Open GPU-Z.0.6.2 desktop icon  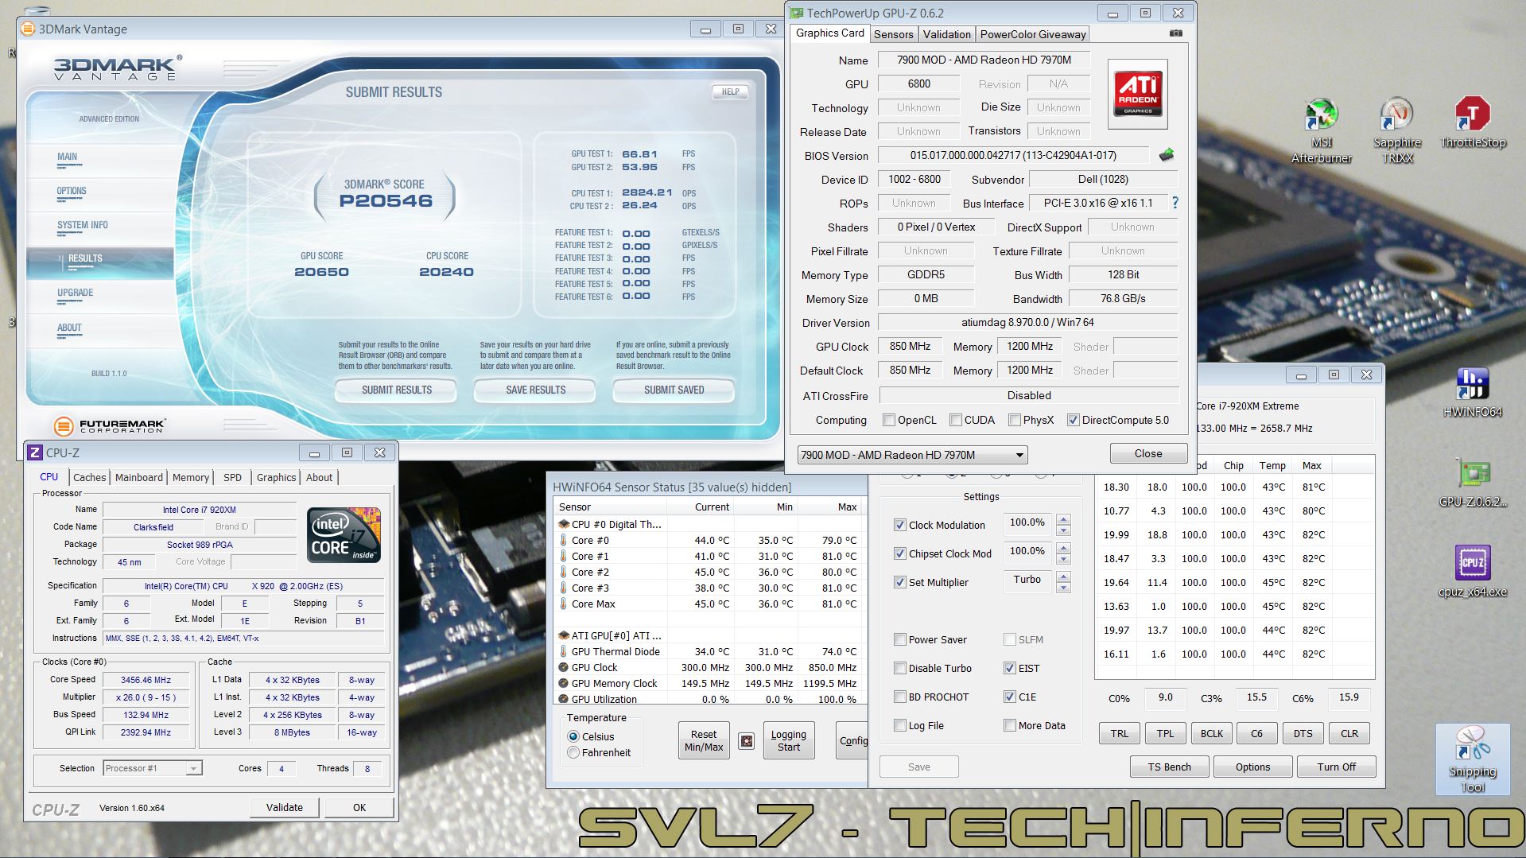(1473, 483)
